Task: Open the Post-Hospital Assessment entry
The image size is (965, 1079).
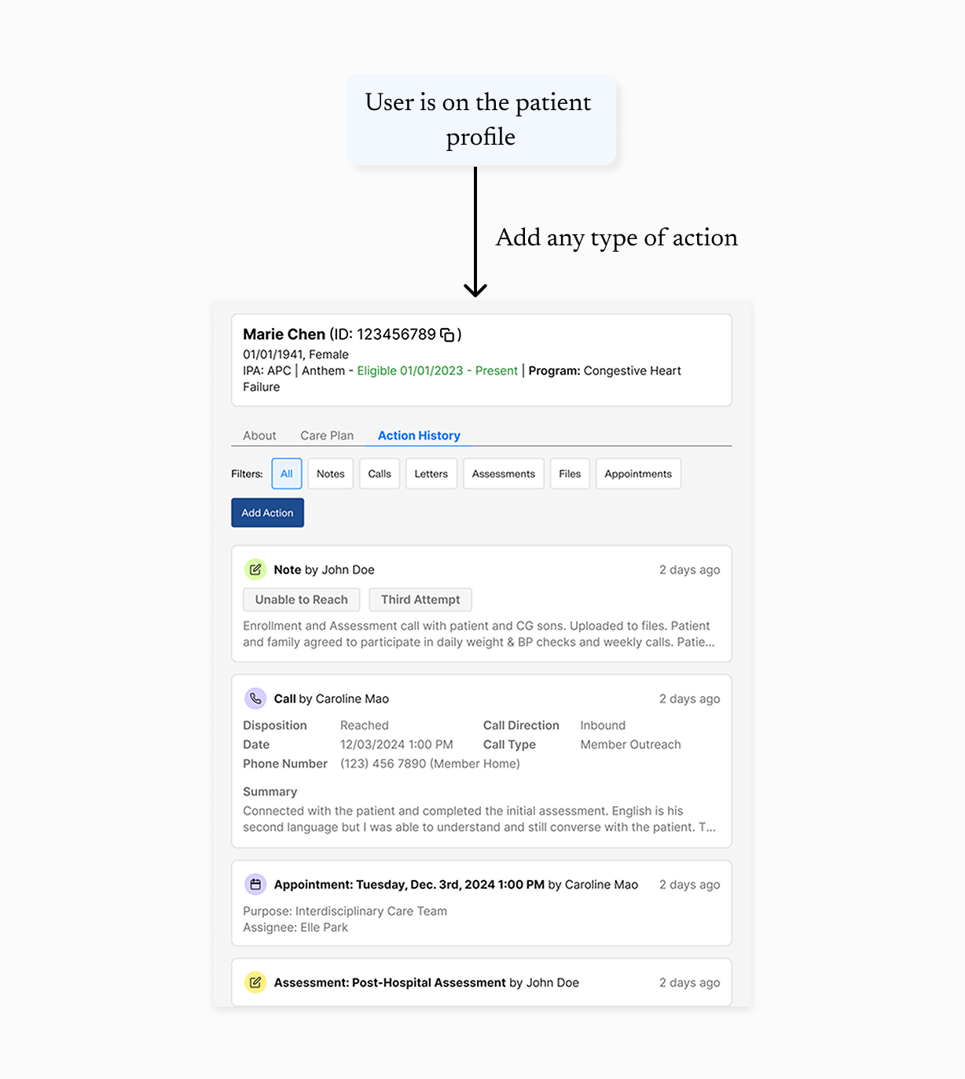Action: 482,982
